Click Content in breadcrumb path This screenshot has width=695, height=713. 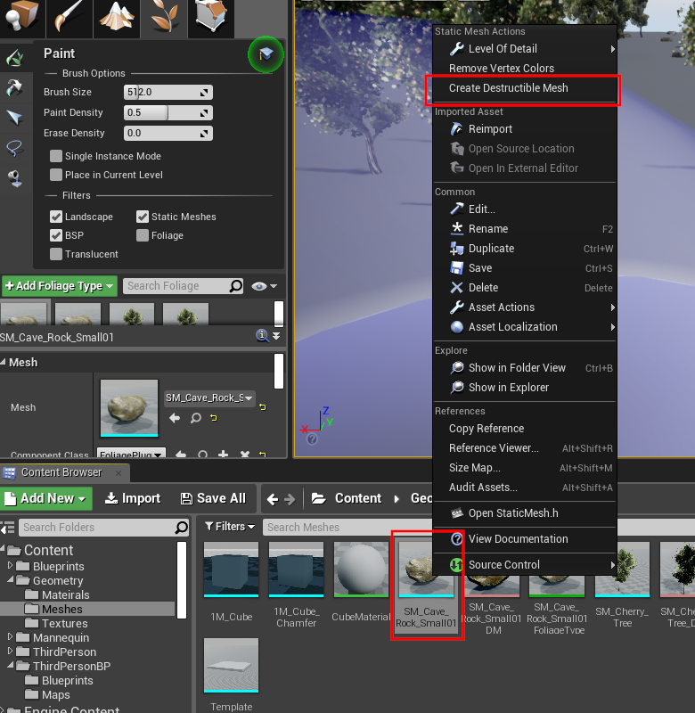[x=358, y=498]
